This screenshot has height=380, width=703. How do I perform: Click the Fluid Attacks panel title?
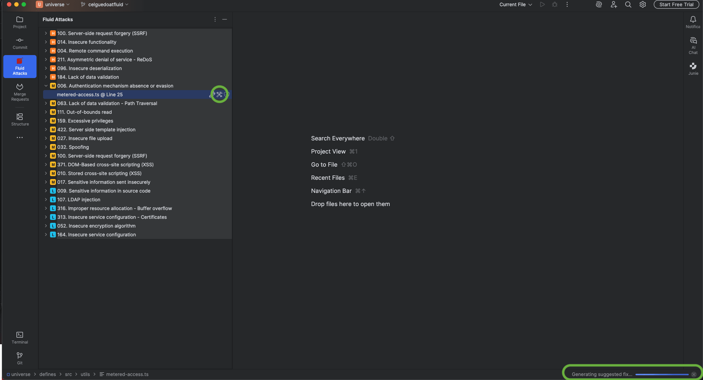coord(58,19)
